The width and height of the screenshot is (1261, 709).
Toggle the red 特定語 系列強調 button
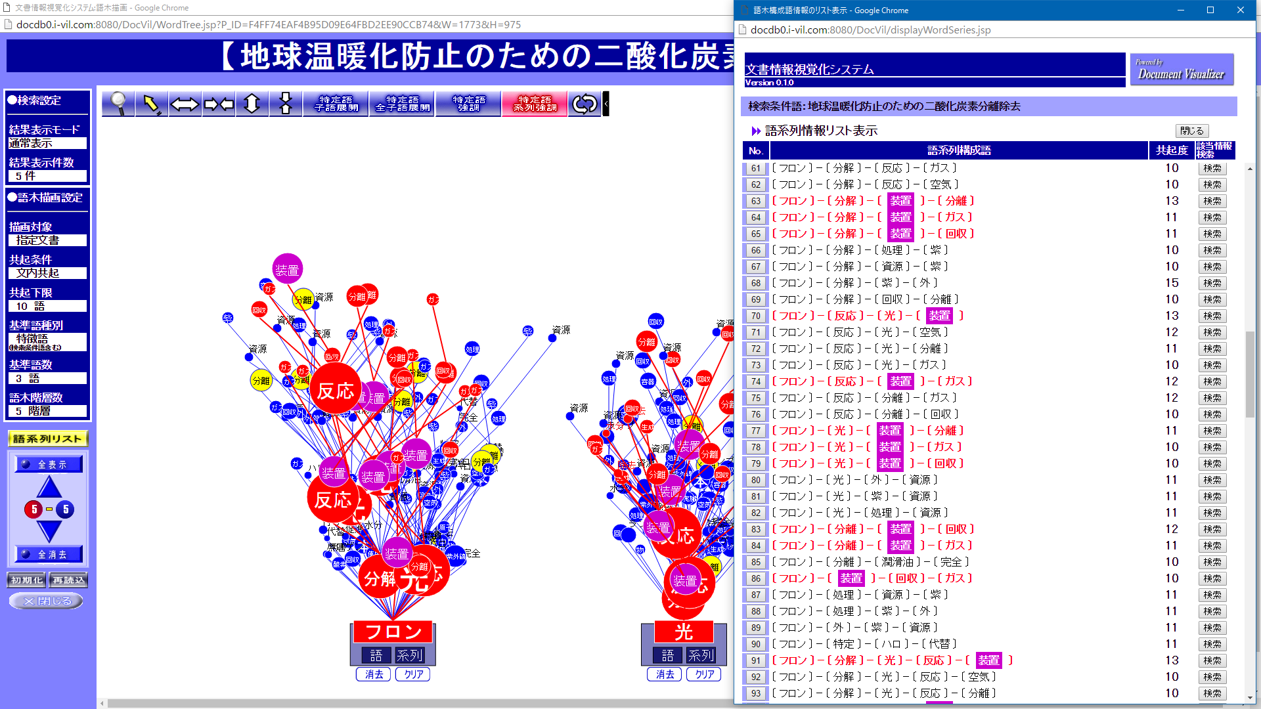click(535, 104)
